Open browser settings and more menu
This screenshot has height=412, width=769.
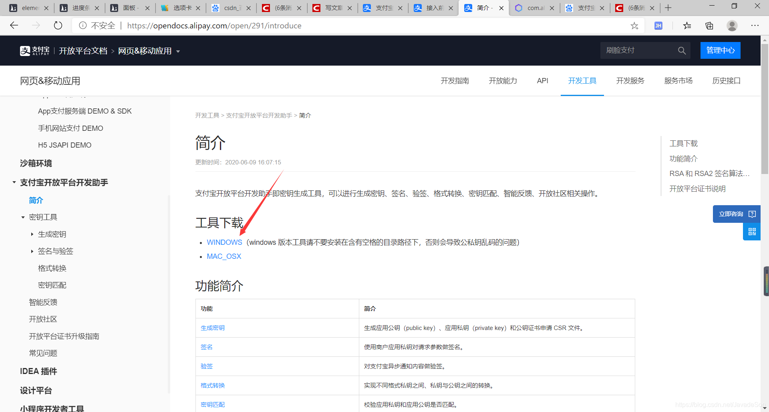click(x=755, y=26)
